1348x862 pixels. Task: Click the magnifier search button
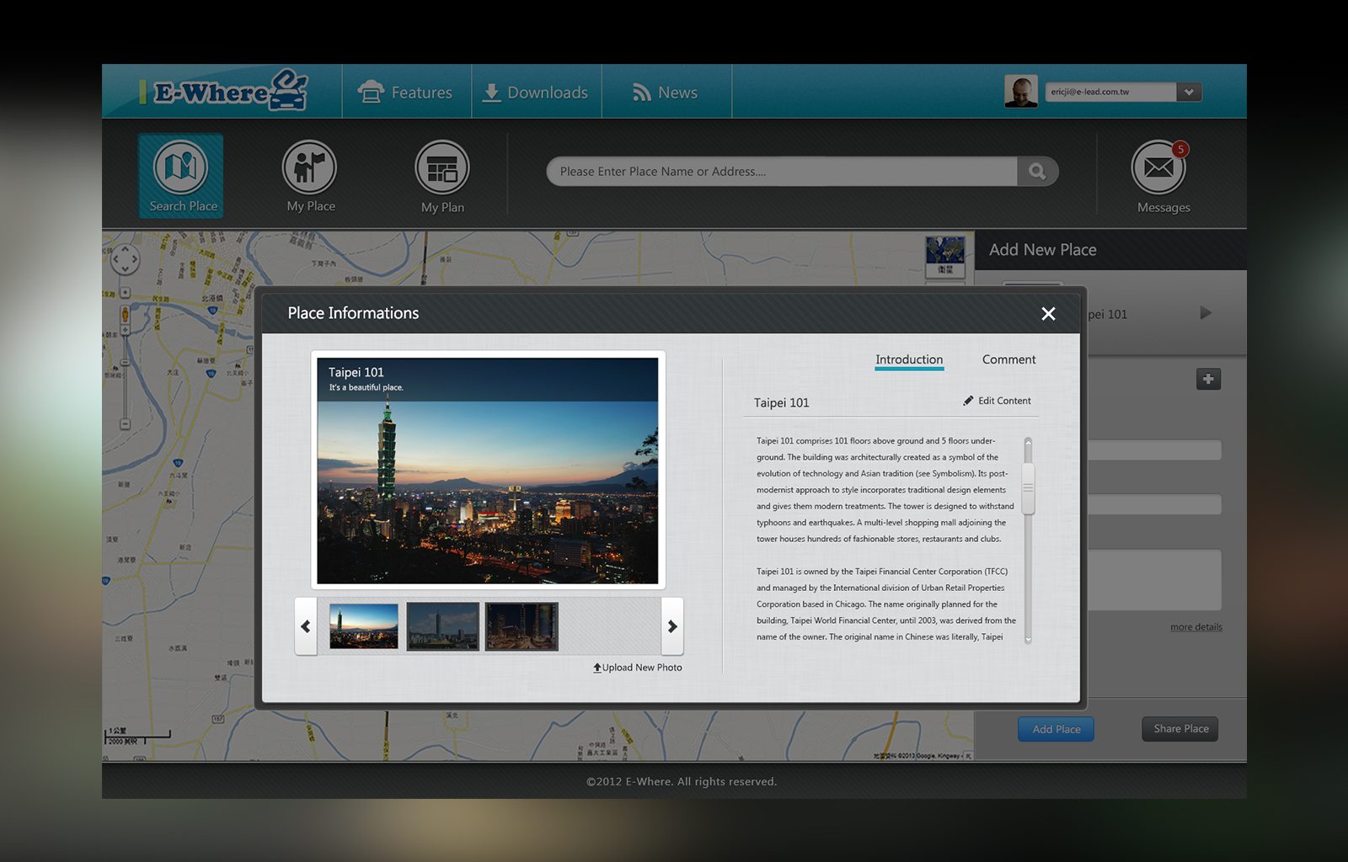1037,172
